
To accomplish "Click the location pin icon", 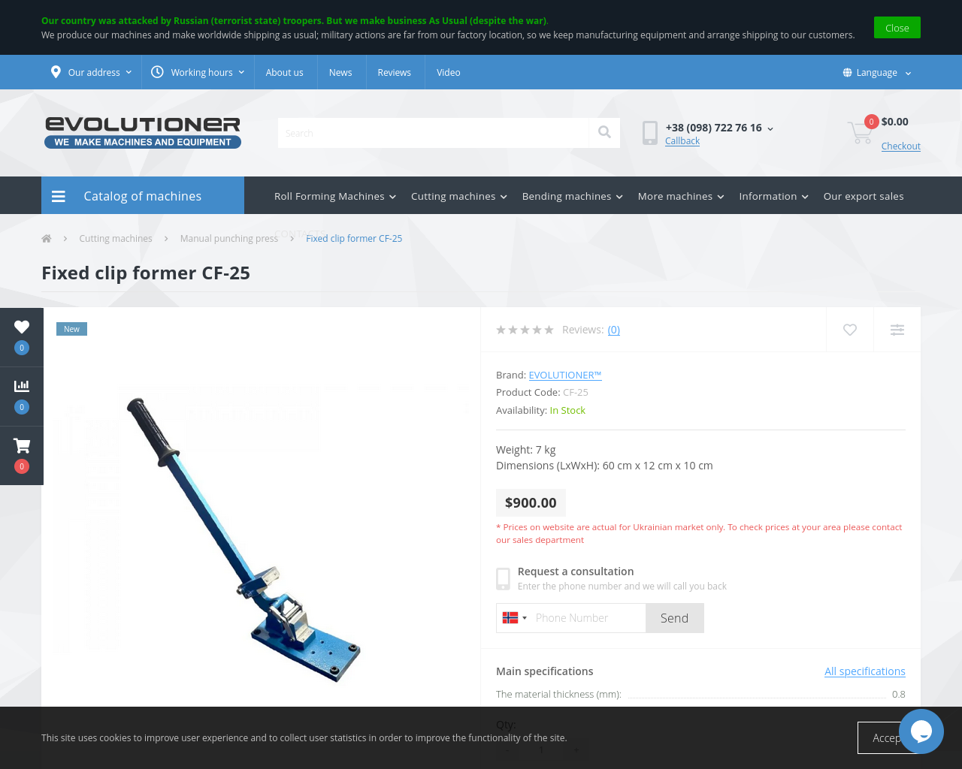I will click(x=56, y=72).
